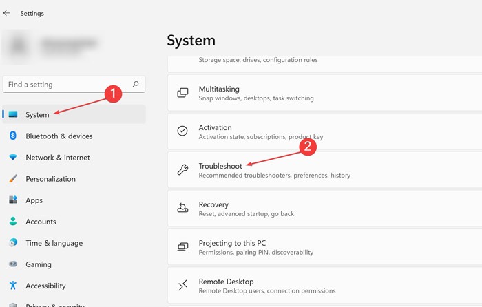Click the Activation checkmark icon
Viewport: 482px width, 307px height.
182,131
